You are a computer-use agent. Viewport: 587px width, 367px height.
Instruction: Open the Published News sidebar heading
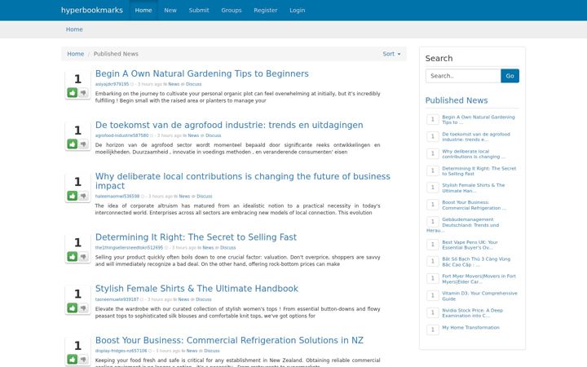point(457,100)
